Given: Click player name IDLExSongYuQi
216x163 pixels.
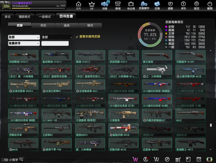Looking at the screenshot, I should tap(20, 6).
